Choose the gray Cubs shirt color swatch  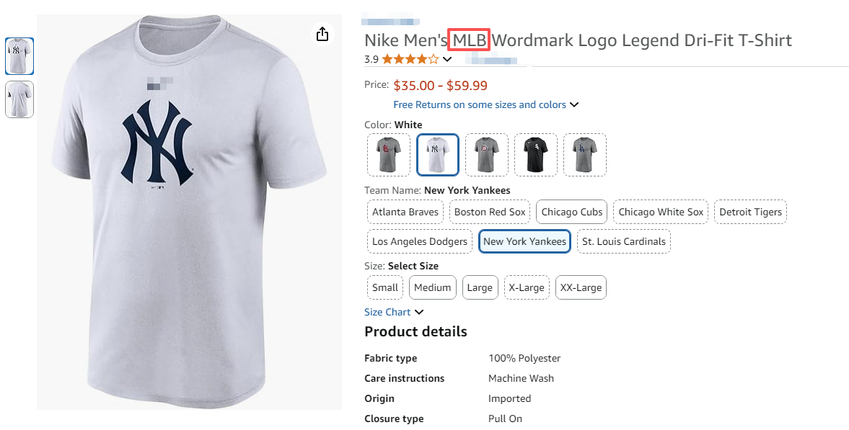click(487, 155)
